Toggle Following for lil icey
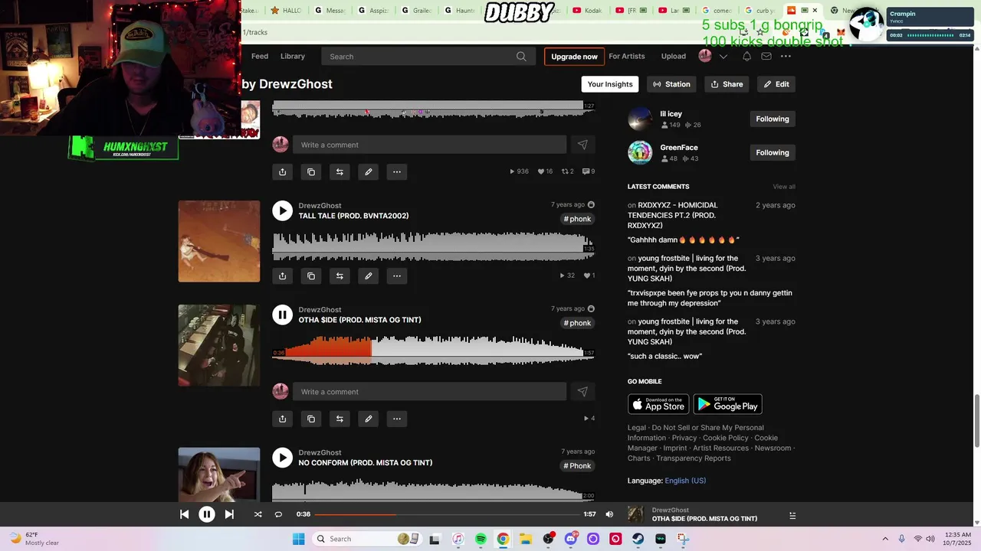This screenshot has width=981, height=551. pos(773,119)
